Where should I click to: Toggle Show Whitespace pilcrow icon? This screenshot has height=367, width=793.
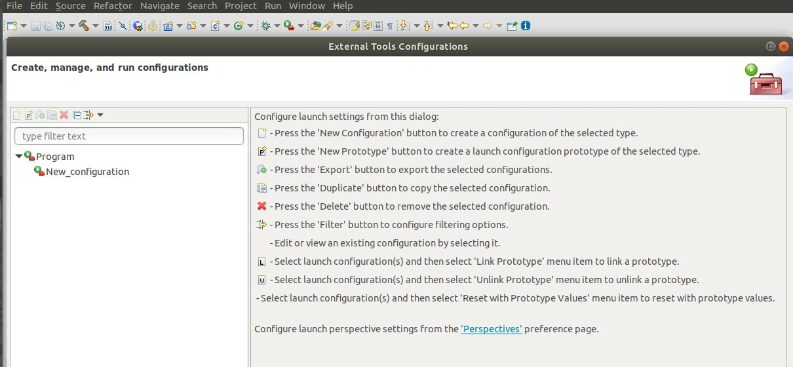tap(390, 26)
